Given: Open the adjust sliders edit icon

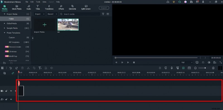Looking at the screenshot, I should click(46, 68).
